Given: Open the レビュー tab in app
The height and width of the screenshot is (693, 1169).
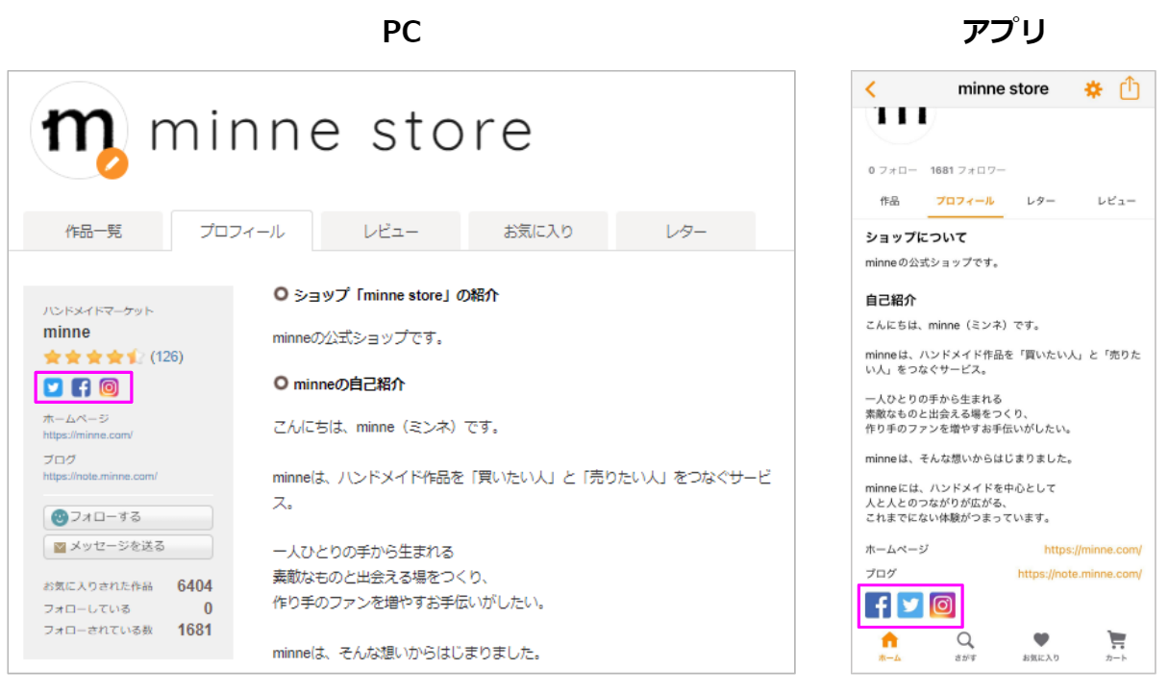Looking at the screenshot, I should tap(1116, 201).
